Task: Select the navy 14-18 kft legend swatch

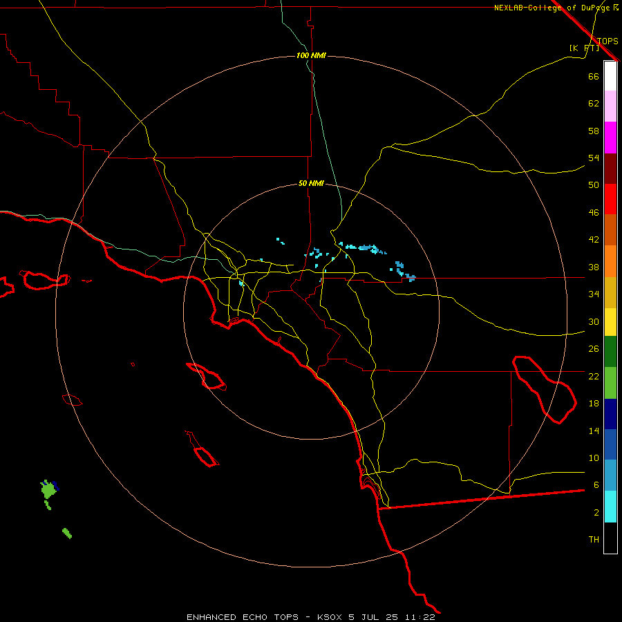Action: [610, 414]
